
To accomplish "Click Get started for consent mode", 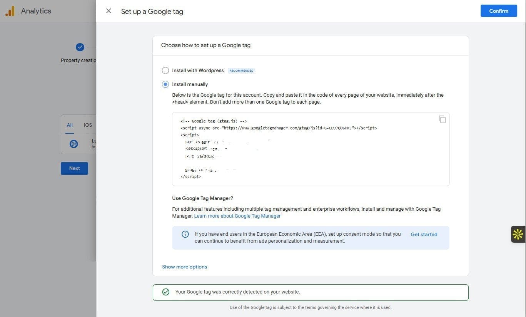I will pyautogui.click(x=424, y=234).
